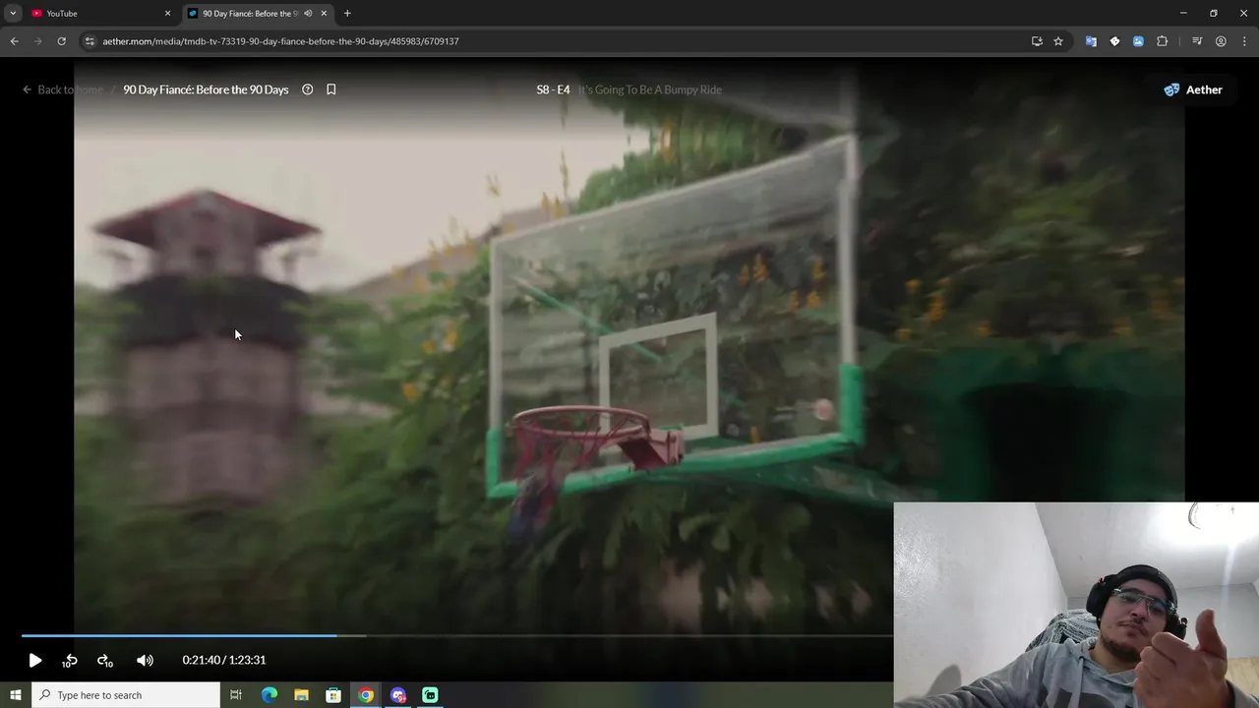The image size is (1259, 708).
Task: Open the Aether logo link
Action: tap(1193, 89)
